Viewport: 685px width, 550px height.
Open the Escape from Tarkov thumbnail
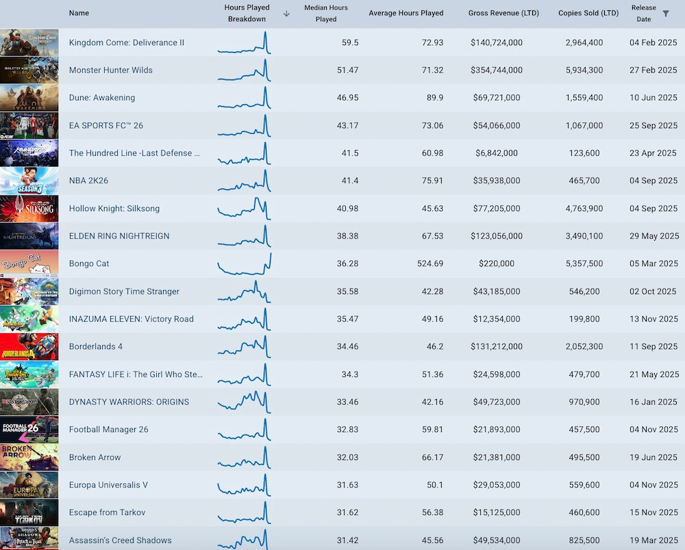(x=29, y=512)
